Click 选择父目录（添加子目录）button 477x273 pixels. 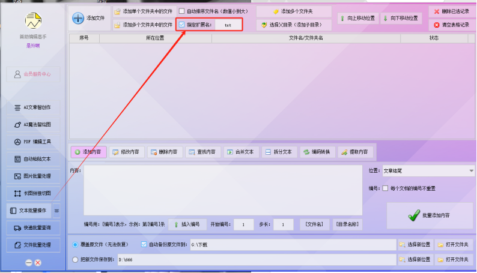pos(294,25)
